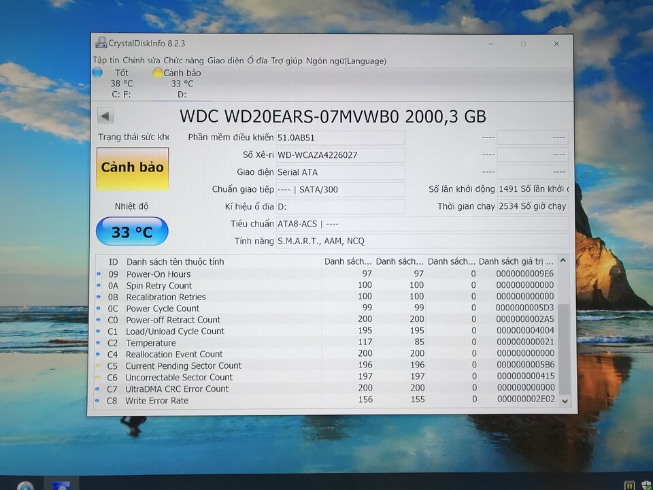Select the UltraDMA CRC Error Count row

point(326,389)
